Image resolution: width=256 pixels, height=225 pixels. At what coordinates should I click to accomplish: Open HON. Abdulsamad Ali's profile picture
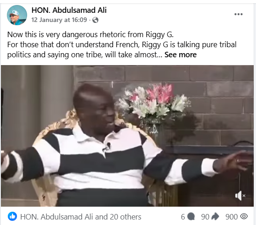(x=17, y=15)
